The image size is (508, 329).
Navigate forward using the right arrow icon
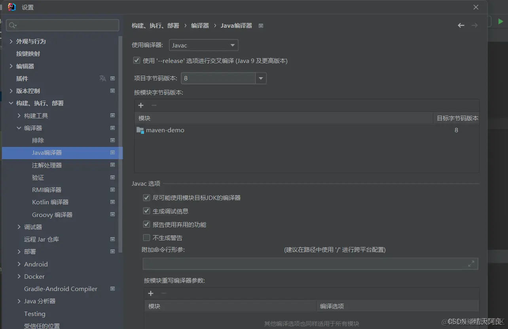pyautogui.click(x=474, y=25)
